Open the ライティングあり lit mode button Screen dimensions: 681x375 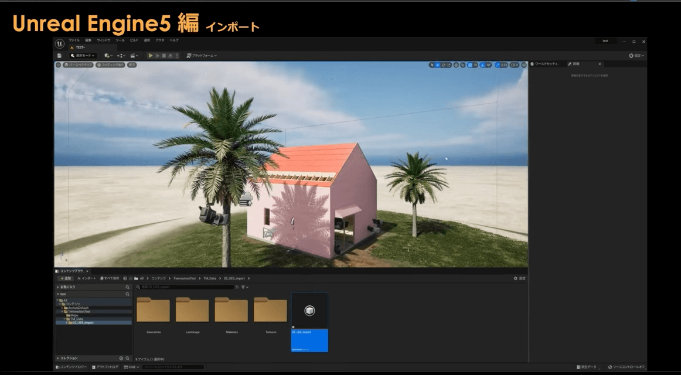[x=110, y=65]
